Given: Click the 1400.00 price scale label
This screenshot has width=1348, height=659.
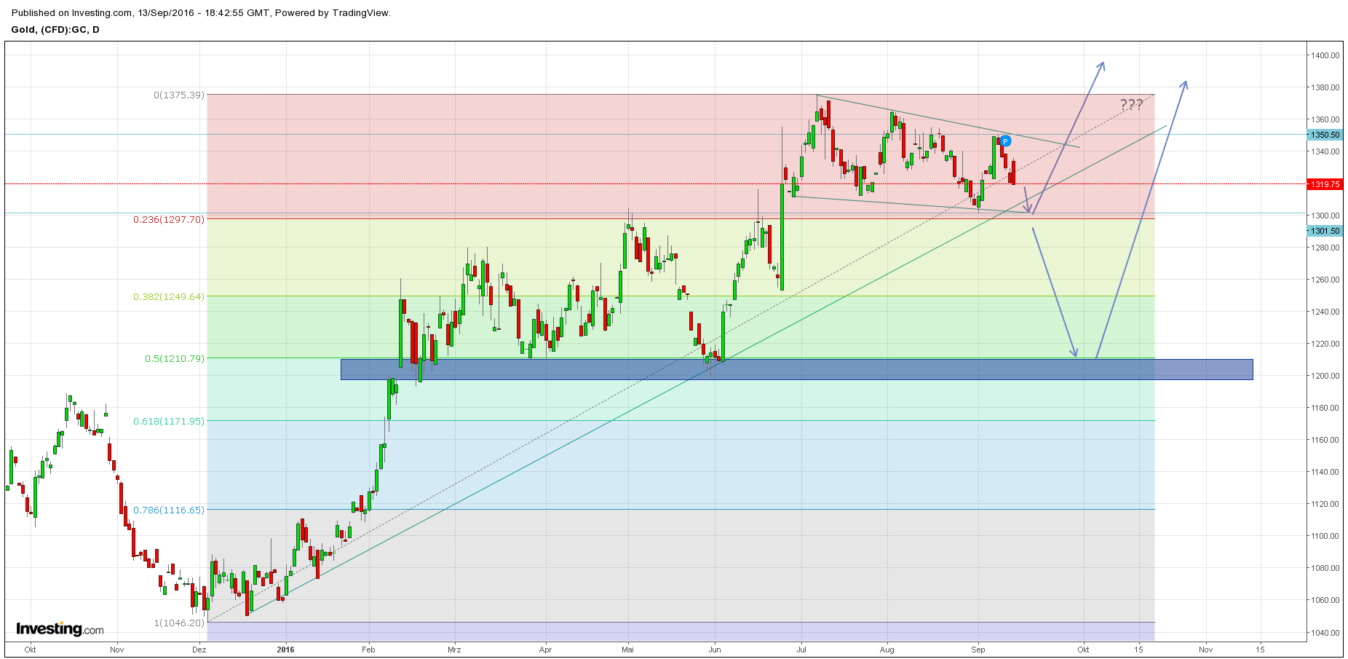Looking at the screenshot, I should coord(1325,55).
